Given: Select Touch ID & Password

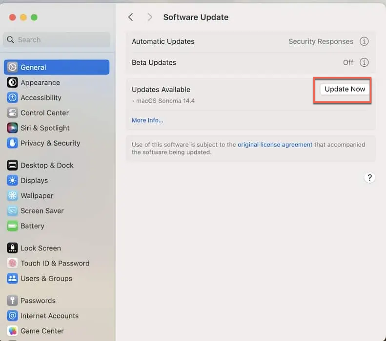Looking at the screenshot, I should 57,263.
